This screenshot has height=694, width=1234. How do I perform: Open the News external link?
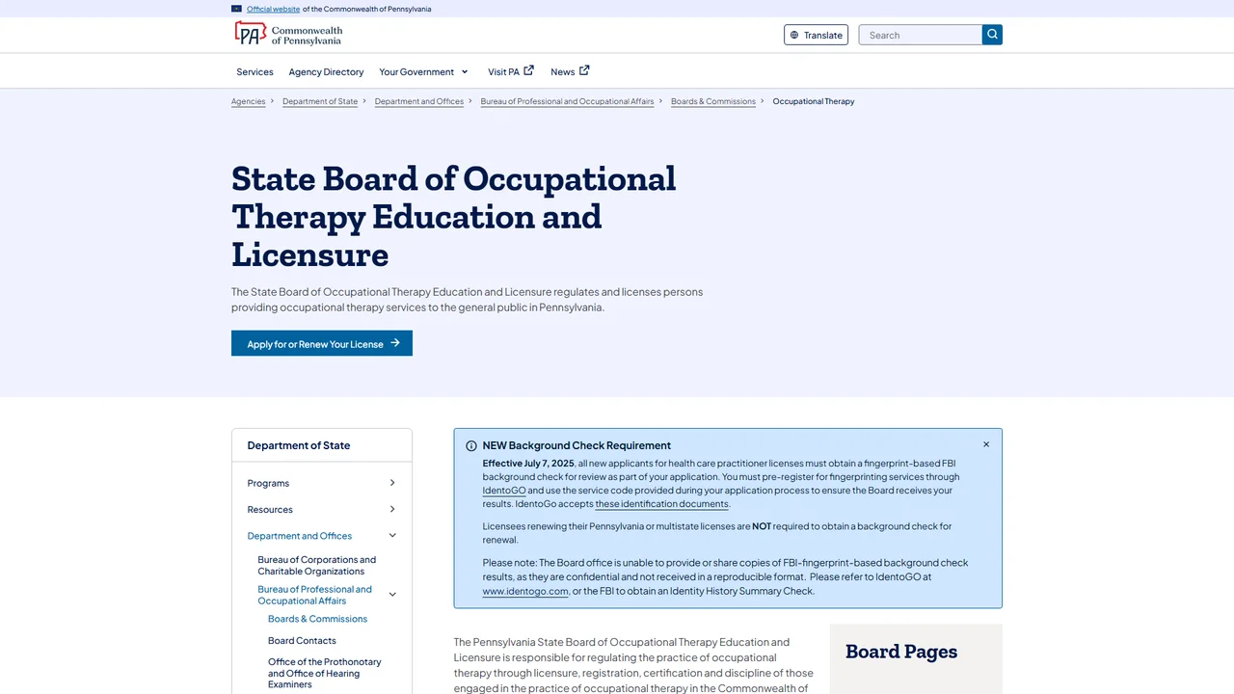point(570,71)
